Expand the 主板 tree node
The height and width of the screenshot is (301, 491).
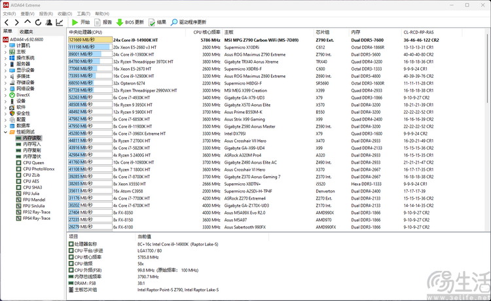click(6, 51)
